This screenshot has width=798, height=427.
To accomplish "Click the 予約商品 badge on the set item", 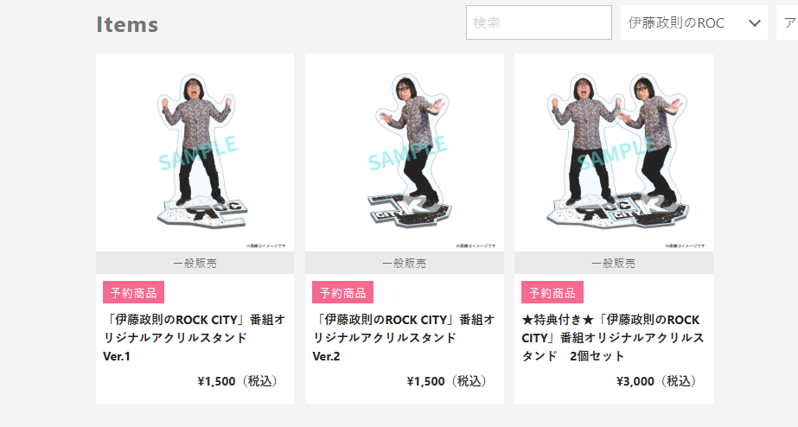I will (552, 293).
